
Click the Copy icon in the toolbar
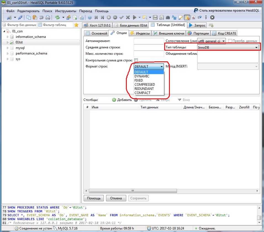[x=28, y=17]
